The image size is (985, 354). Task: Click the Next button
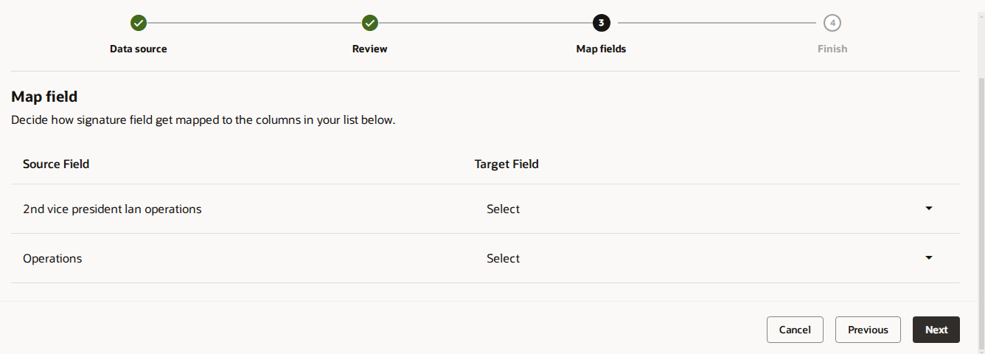pos(936,330)
